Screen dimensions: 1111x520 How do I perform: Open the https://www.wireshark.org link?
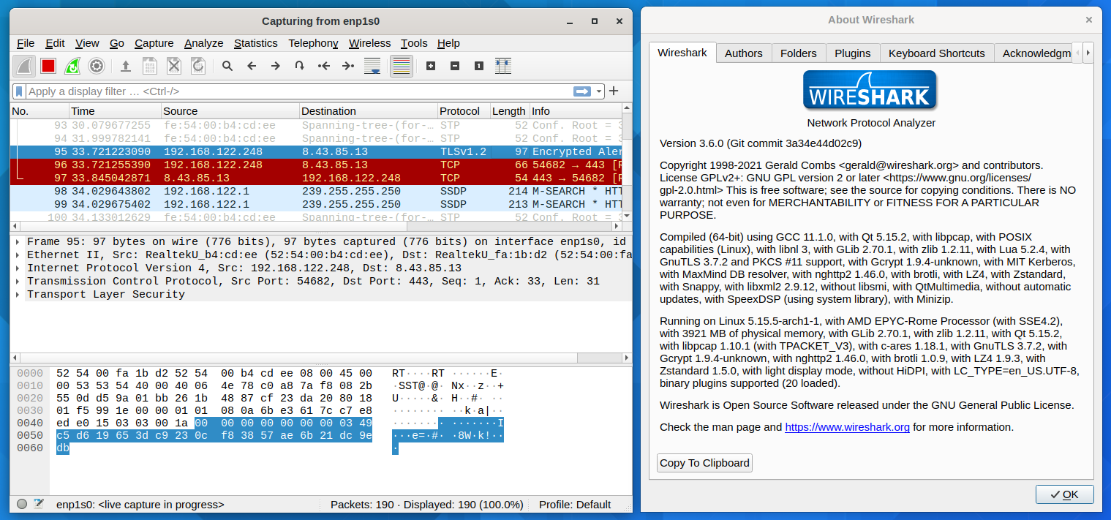click(847, 427)
